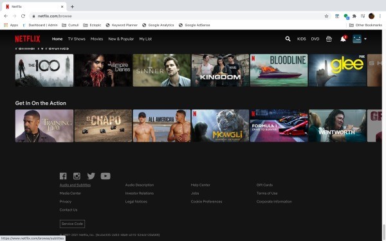Open Wentworth show thumbnail
386x241 pixels.
click(338, 126)
